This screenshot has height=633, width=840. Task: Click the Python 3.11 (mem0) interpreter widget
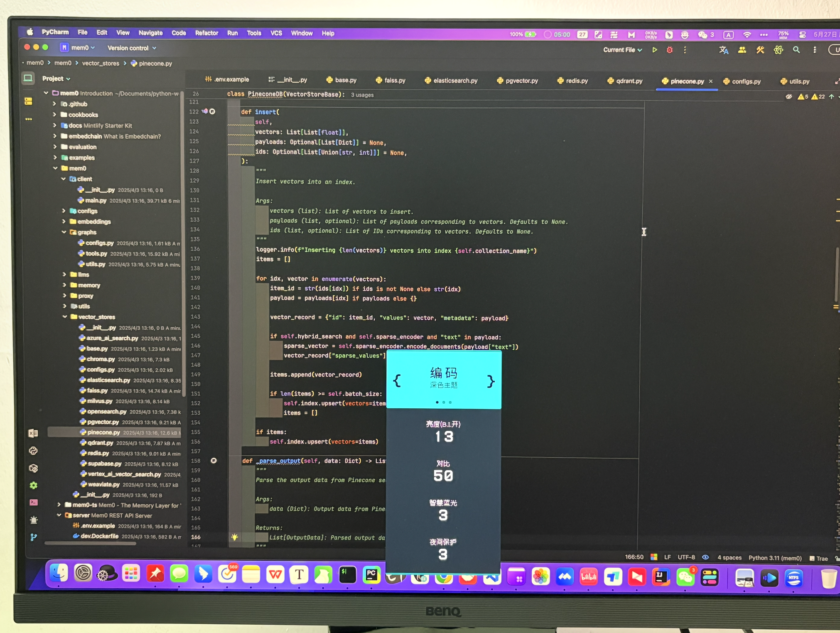coord(775,558)
